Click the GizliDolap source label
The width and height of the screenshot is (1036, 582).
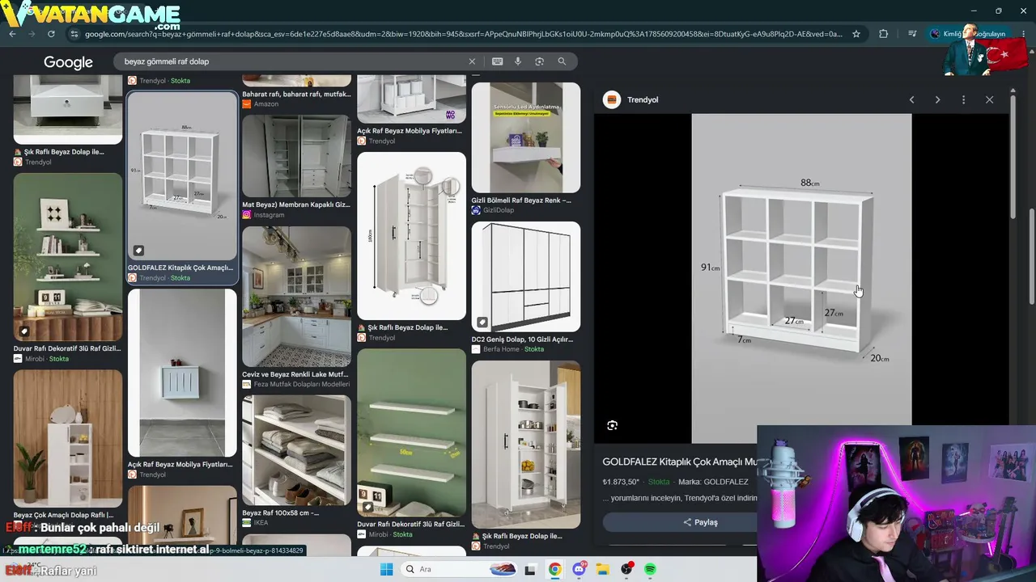[498, 210]
